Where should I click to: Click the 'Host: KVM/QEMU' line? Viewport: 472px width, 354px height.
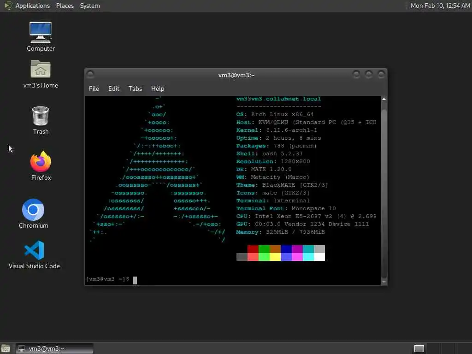(x=306, y=122)
